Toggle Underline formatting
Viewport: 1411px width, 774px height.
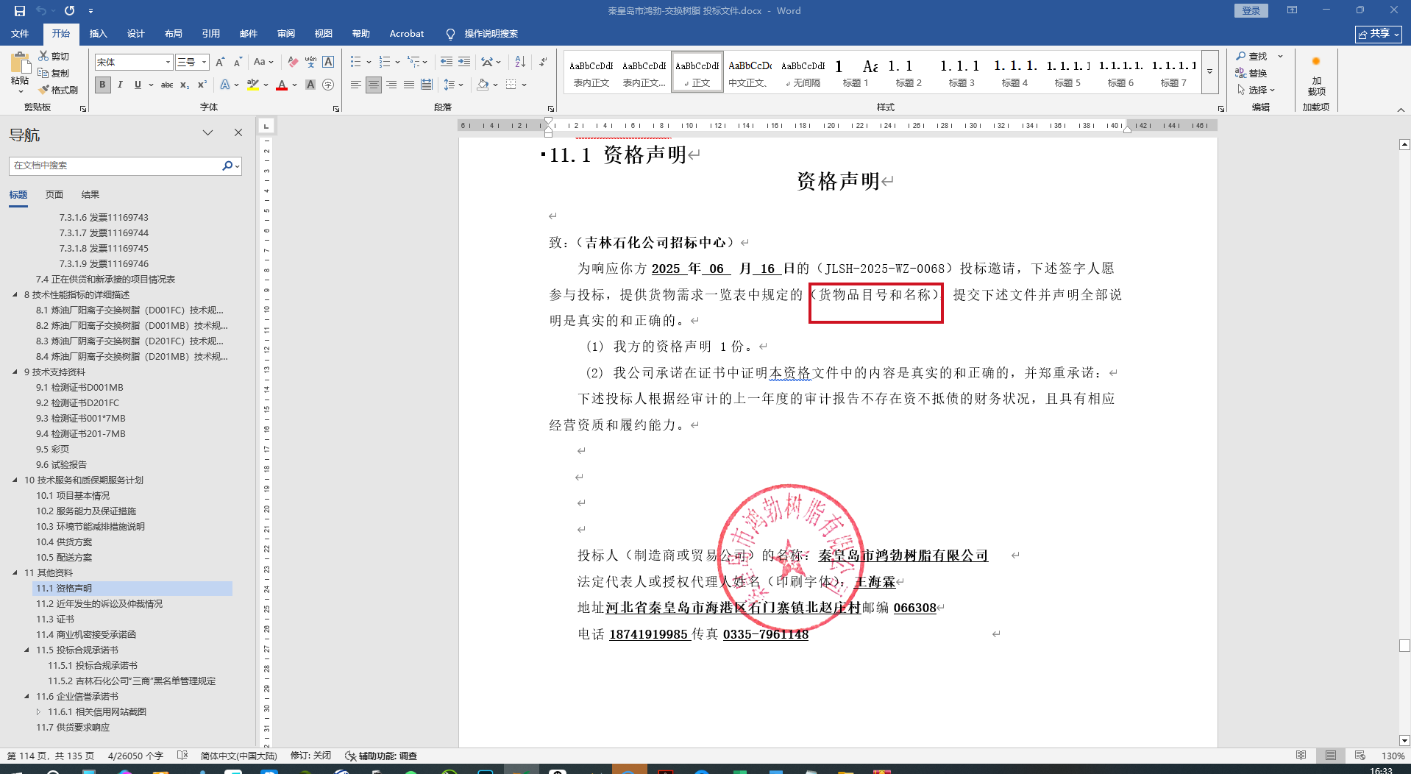(138, 85)
